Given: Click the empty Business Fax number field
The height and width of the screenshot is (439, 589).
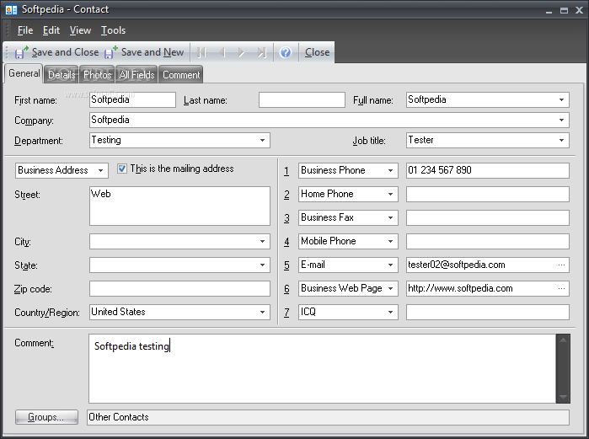Looking at the screenshot, I should 488,217.
